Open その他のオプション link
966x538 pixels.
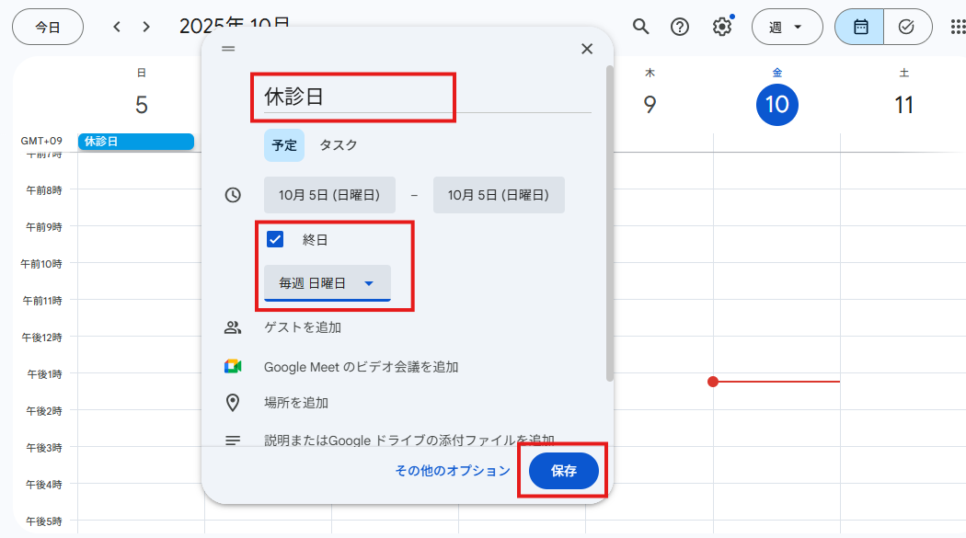[452, 471]
